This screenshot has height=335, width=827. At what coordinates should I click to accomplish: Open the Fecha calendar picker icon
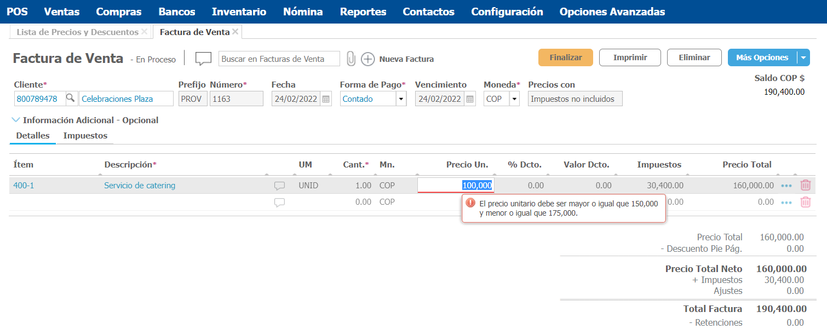pyautogui.click(x=326, y=99)
